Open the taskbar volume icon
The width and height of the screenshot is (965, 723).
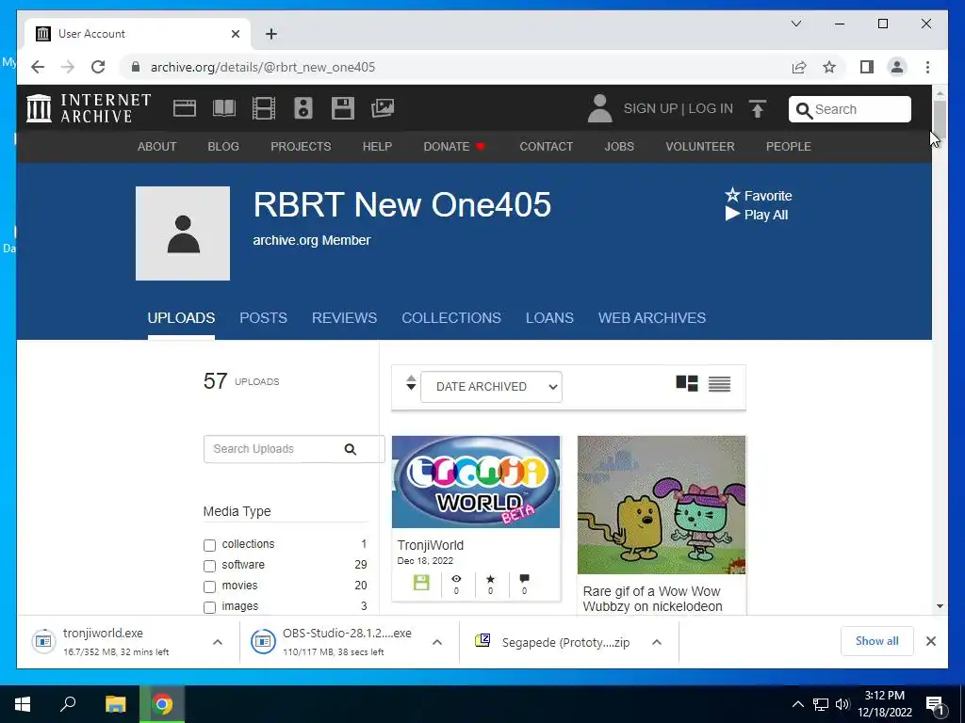click(x=842, y=704)
